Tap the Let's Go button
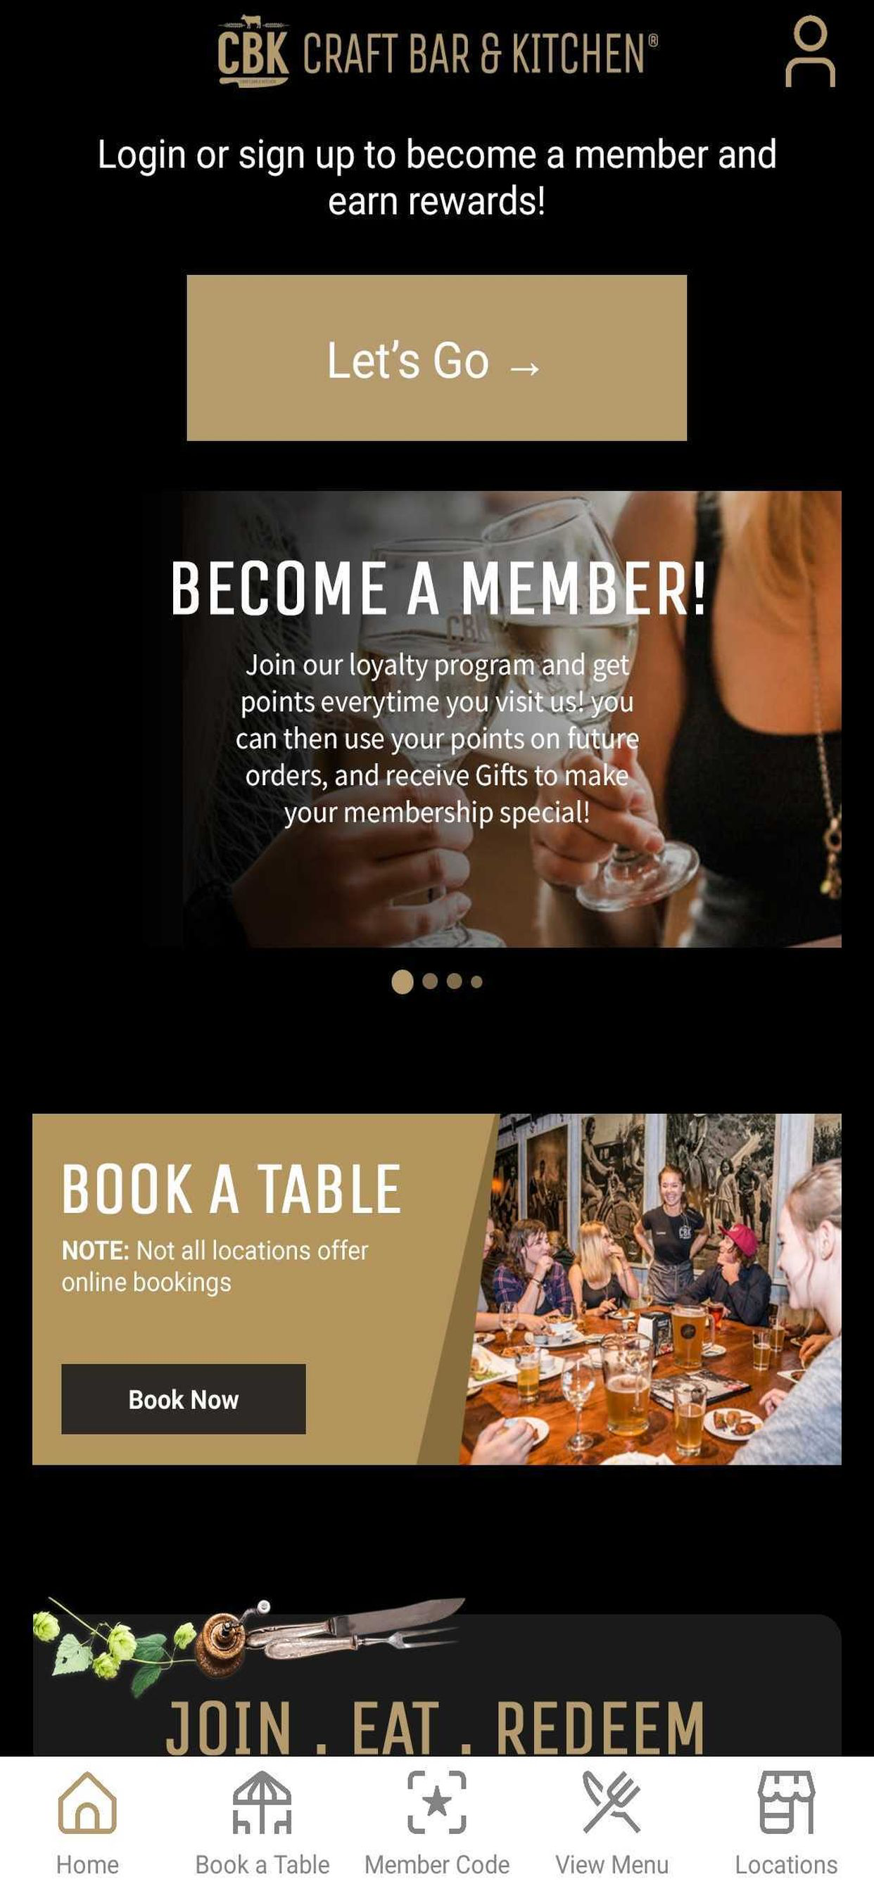Viewport: 874px width, 1891px height. (437, 358)
